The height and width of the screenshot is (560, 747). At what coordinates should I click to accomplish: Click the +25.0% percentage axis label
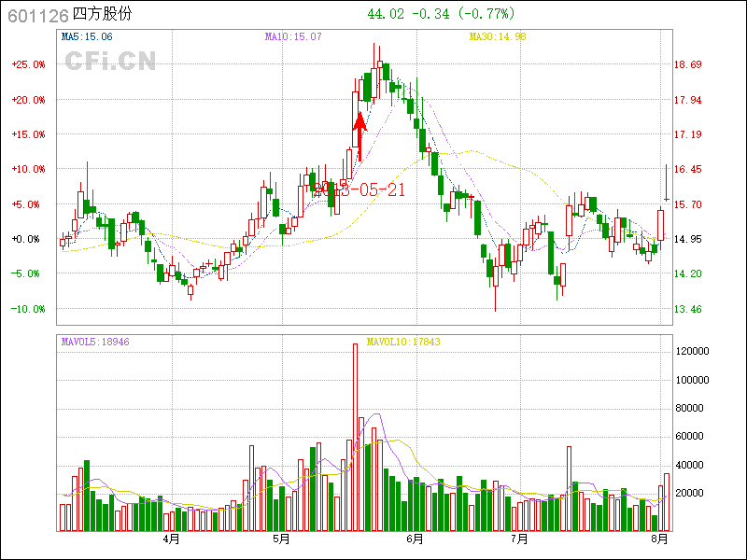pyautogui.click(x=28, y=64)
